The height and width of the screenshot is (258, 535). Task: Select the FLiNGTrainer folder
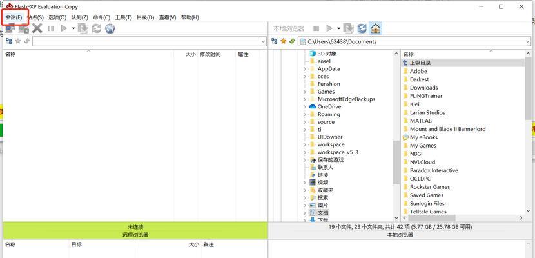pos(426,96)
